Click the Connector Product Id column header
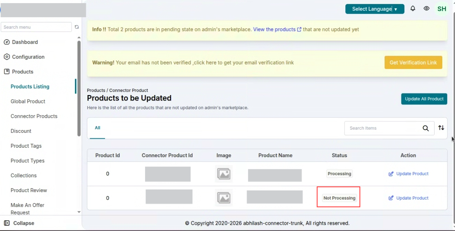This screenshot has width=455, height=231. [167, 155]
